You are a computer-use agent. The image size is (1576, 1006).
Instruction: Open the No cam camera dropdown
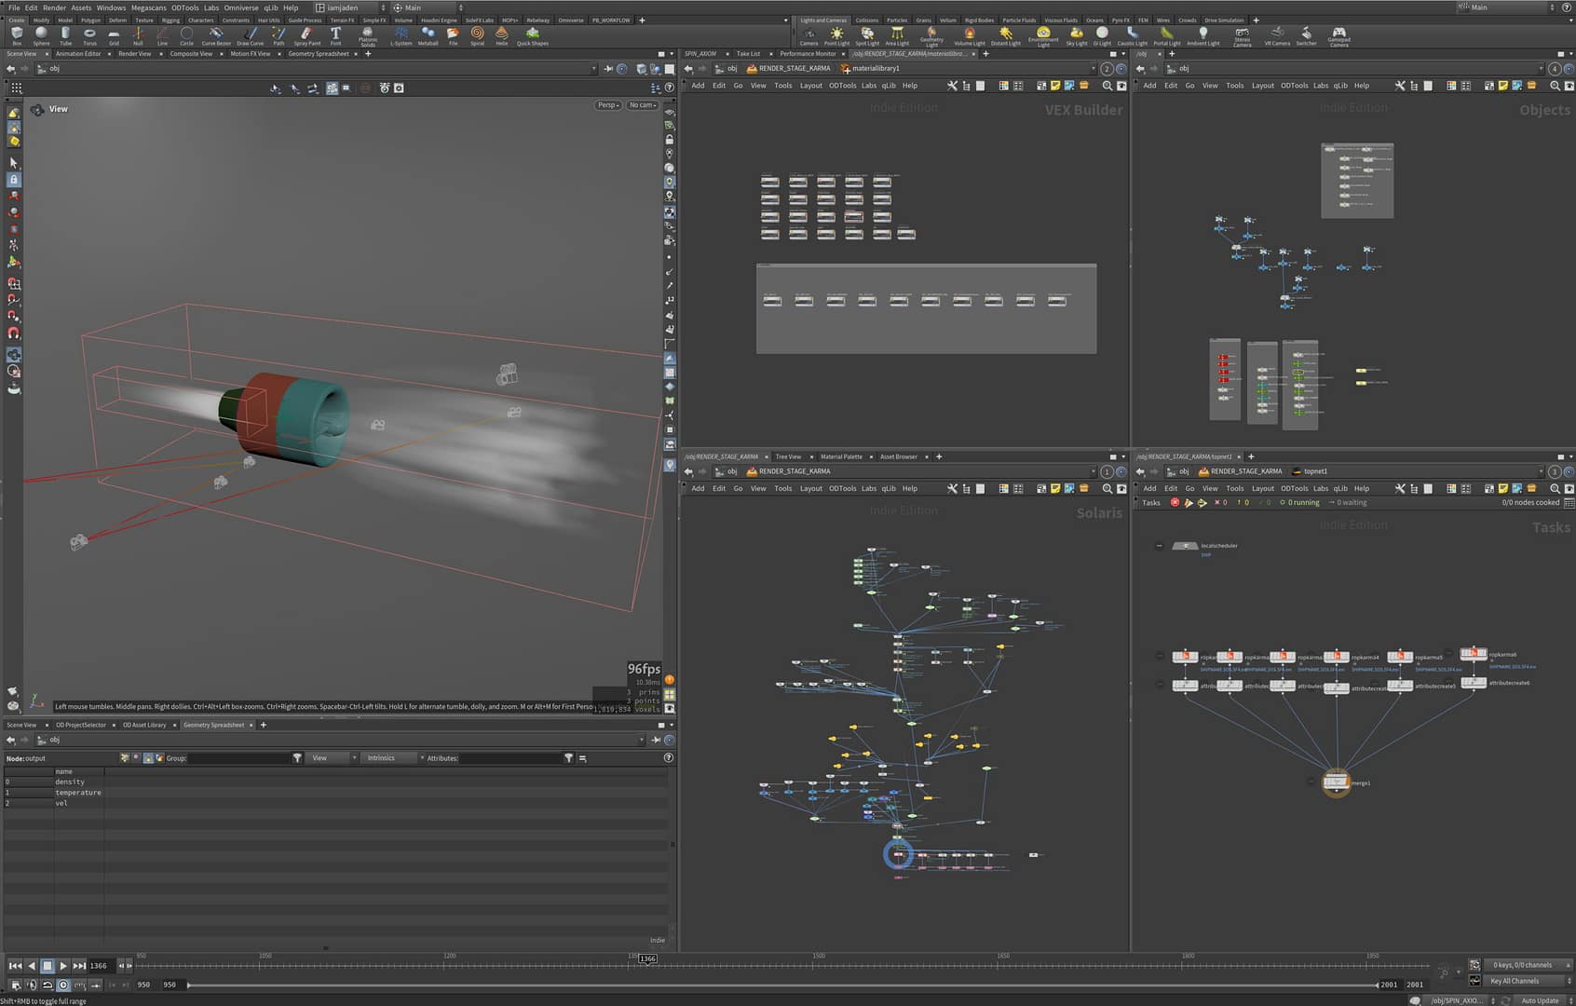coord(642,105)
